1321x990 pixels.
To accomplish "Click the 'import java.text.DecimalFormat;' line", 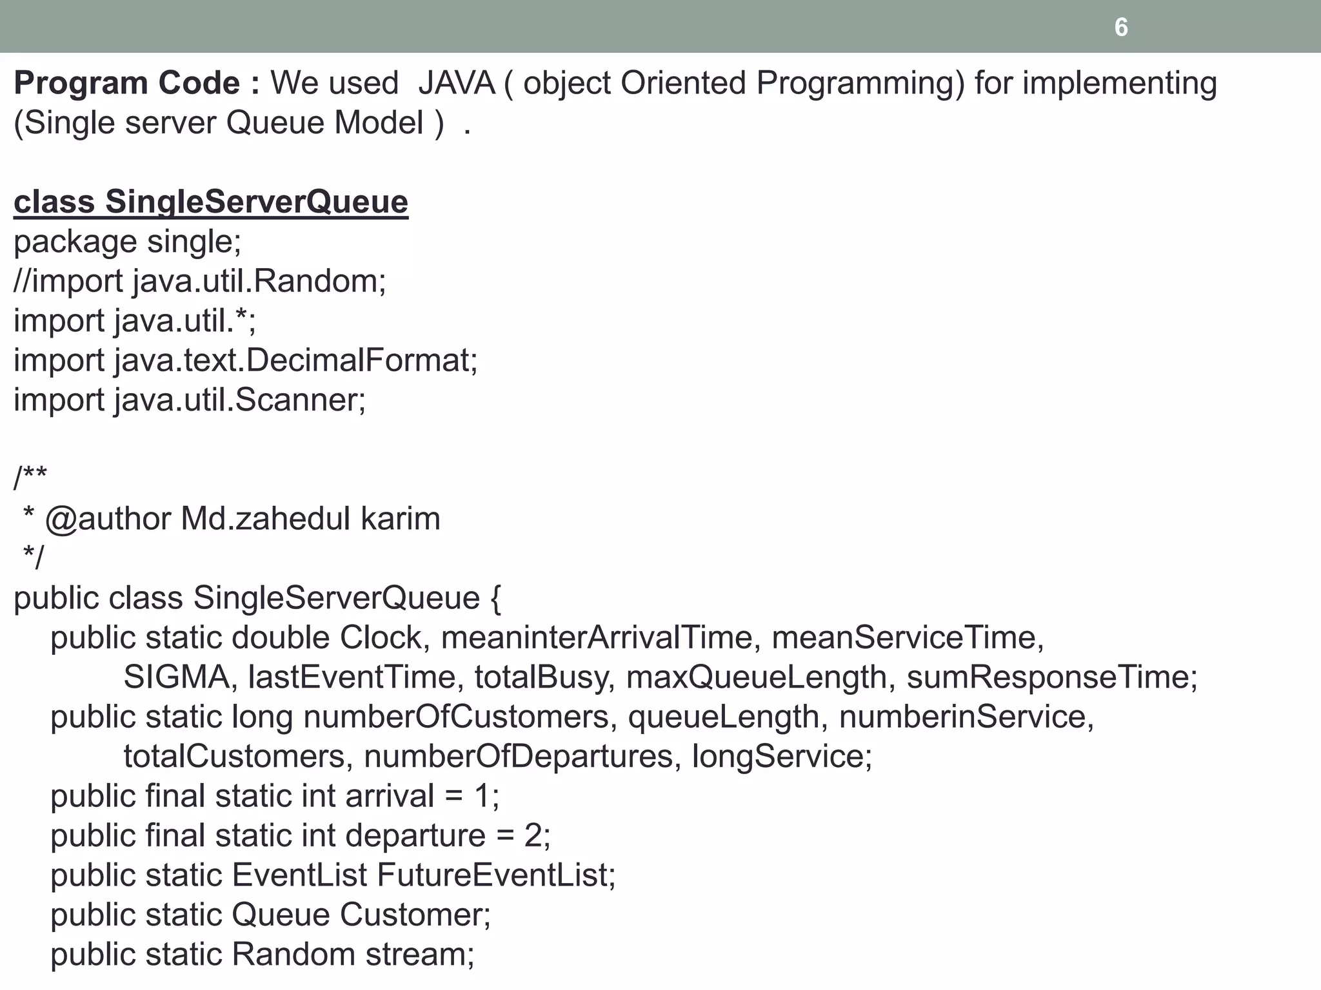I will click(246, 360).
